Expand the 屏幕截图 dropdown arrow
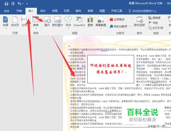 101,28
